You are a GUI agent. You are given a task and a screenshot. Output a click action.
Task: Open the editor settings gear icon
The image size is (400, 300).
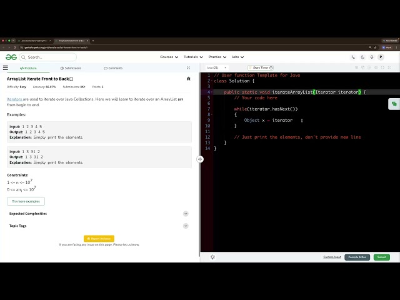coord(376,67)
